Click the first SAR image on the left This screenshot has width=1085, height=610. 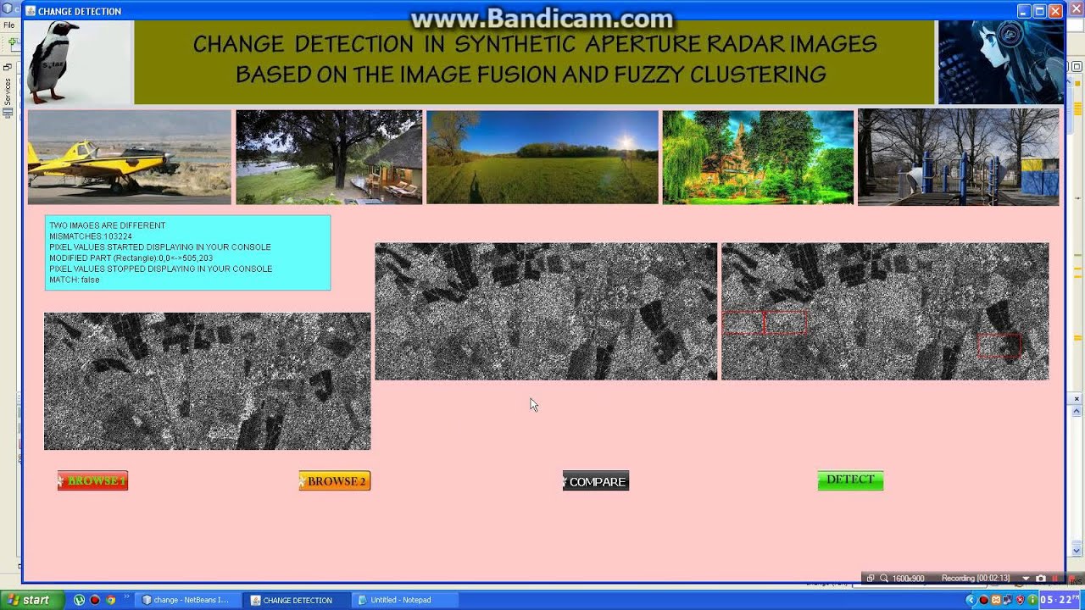207,381
